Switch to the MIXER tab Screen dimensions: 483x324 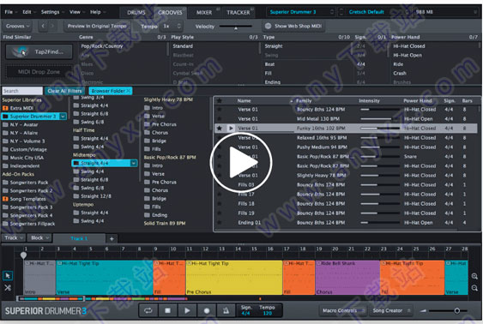coord(204,12)
